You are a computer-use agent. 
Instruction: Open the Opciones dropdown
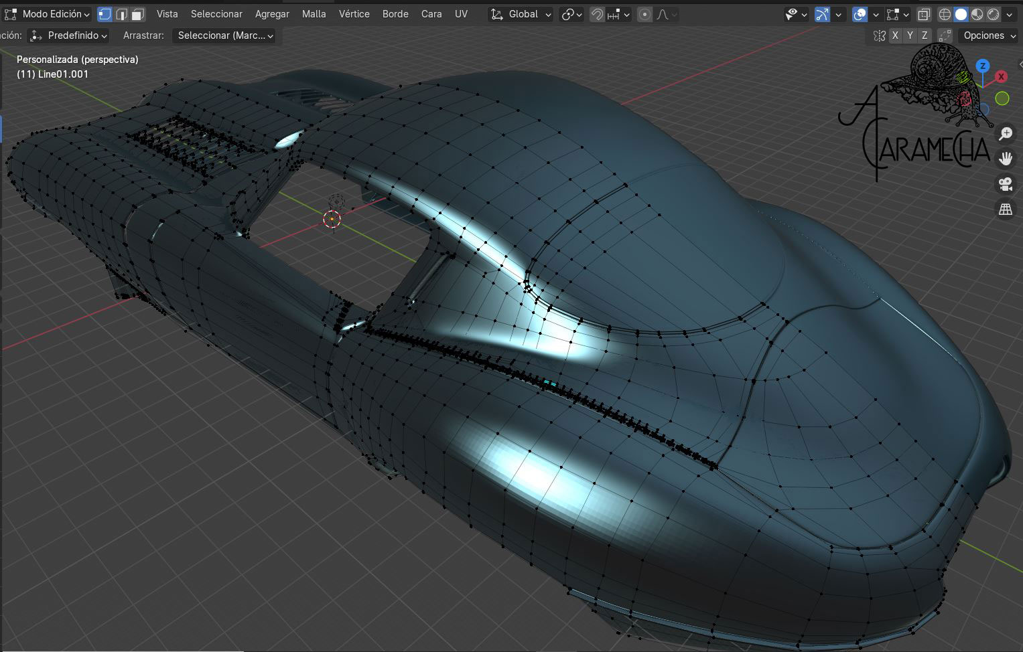[989, 35]
